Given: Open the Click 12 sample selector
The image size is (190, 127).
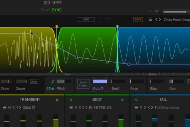Looking at the screenshot, I should [x=29, y=108].
